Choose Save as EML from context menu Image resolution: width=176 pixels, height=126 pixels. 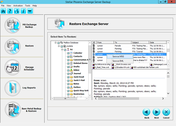click(120, 61)
